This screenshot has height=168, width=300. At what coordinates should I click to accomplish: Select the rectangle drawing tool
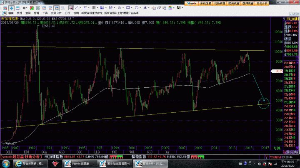point(128,8)
